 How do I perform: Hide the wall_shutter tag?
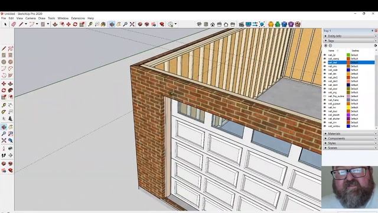[x=325, y=118]
